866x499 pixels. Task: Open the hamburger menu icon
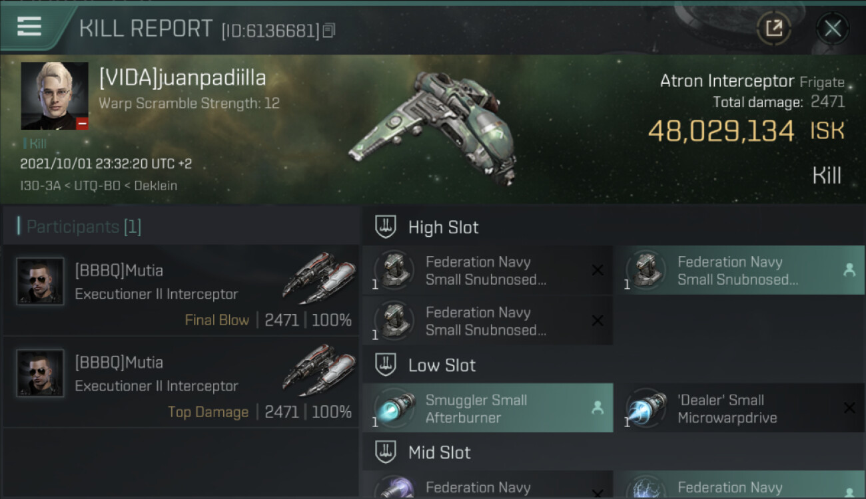29,27
